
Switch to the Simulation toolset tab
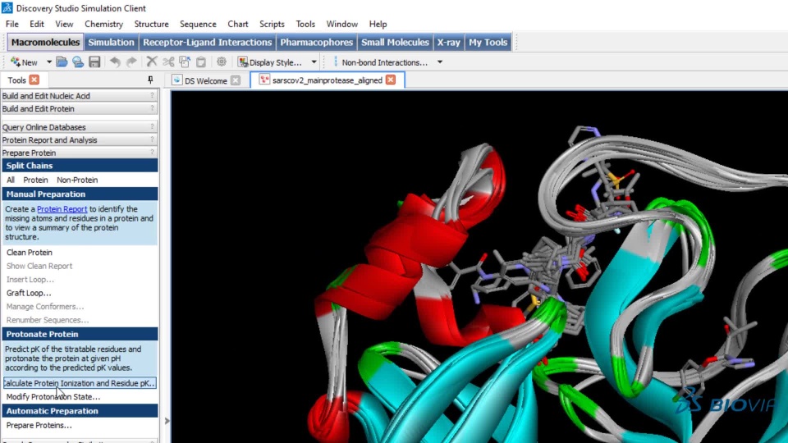point(111,42)
